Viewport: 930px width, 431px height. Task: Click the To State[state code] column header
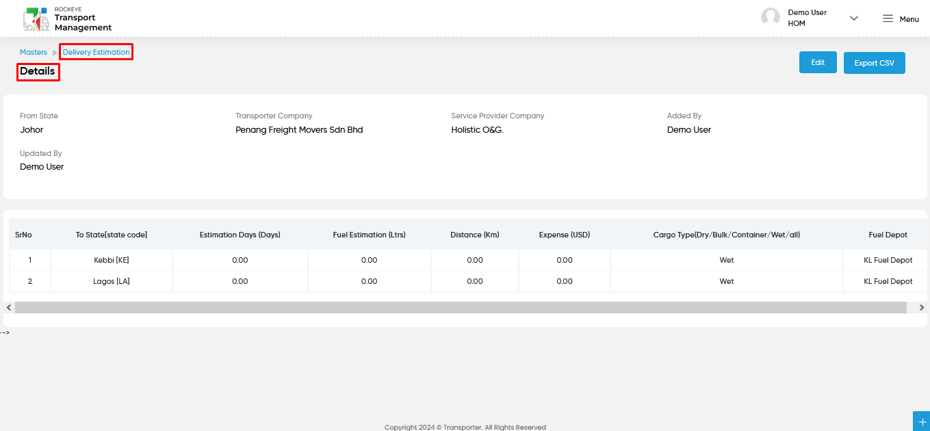click(112, 235)
